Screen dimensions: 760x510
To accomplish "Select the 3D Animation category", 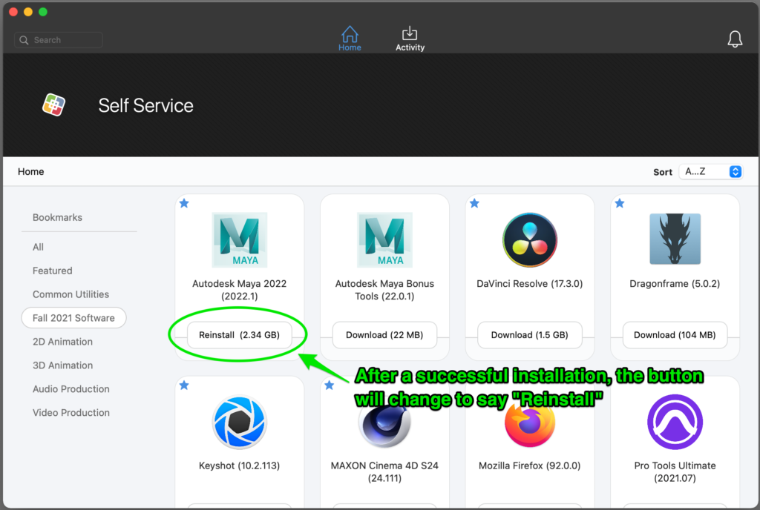I will tap(62, 365).
